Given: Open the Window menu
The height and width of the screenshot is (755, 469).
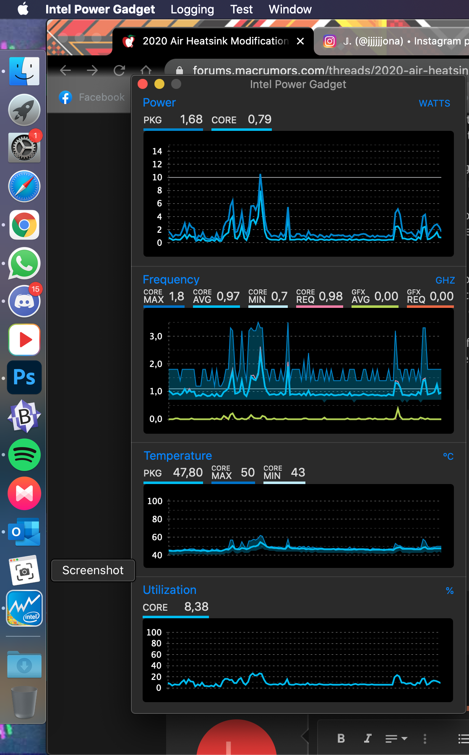Looking at the screenshot, I should coord(290,9).
